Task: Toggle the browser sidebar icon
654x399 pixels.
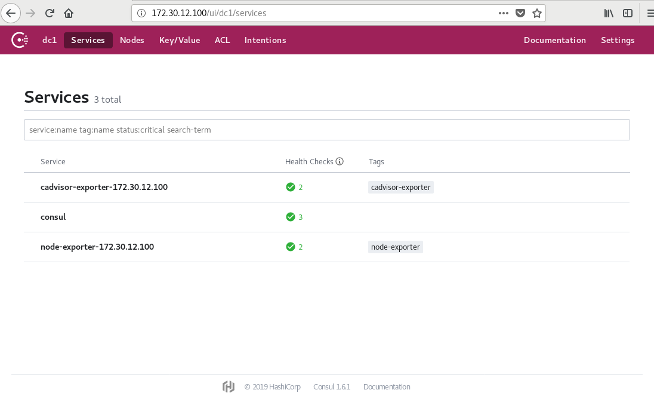Action: [628, 13]
